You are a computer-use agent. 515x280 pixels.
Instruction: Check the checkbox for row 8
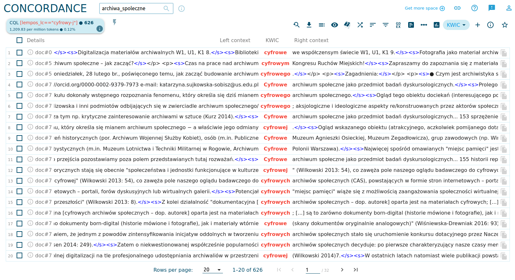(x=19, y=127)
